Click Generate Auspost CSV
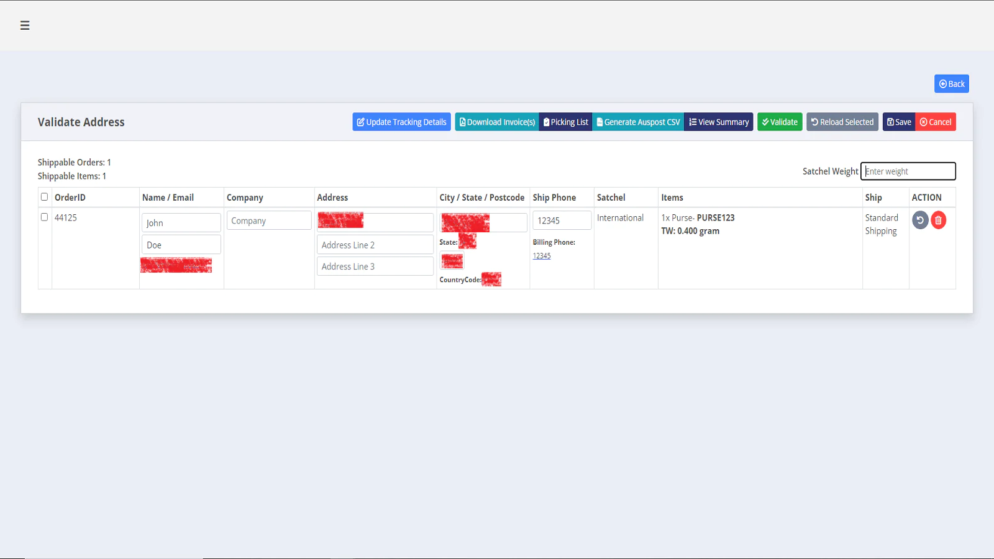The height and width of the screenshot is (559, 994). coord(637,122)
